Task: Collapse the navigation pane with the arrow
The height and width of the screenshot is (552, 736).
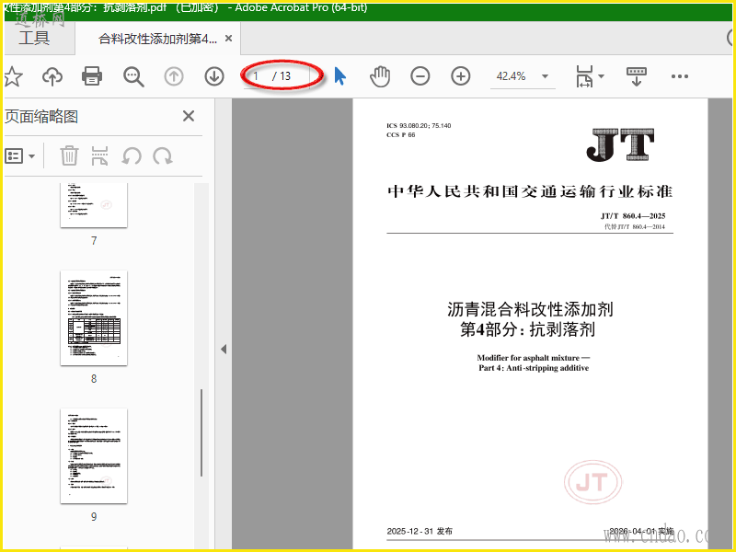Action: [224, 349]
